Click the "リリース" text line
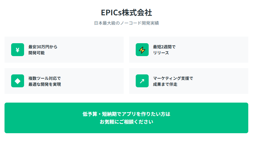This screenshot has width=257, height=150. [161, 53]
